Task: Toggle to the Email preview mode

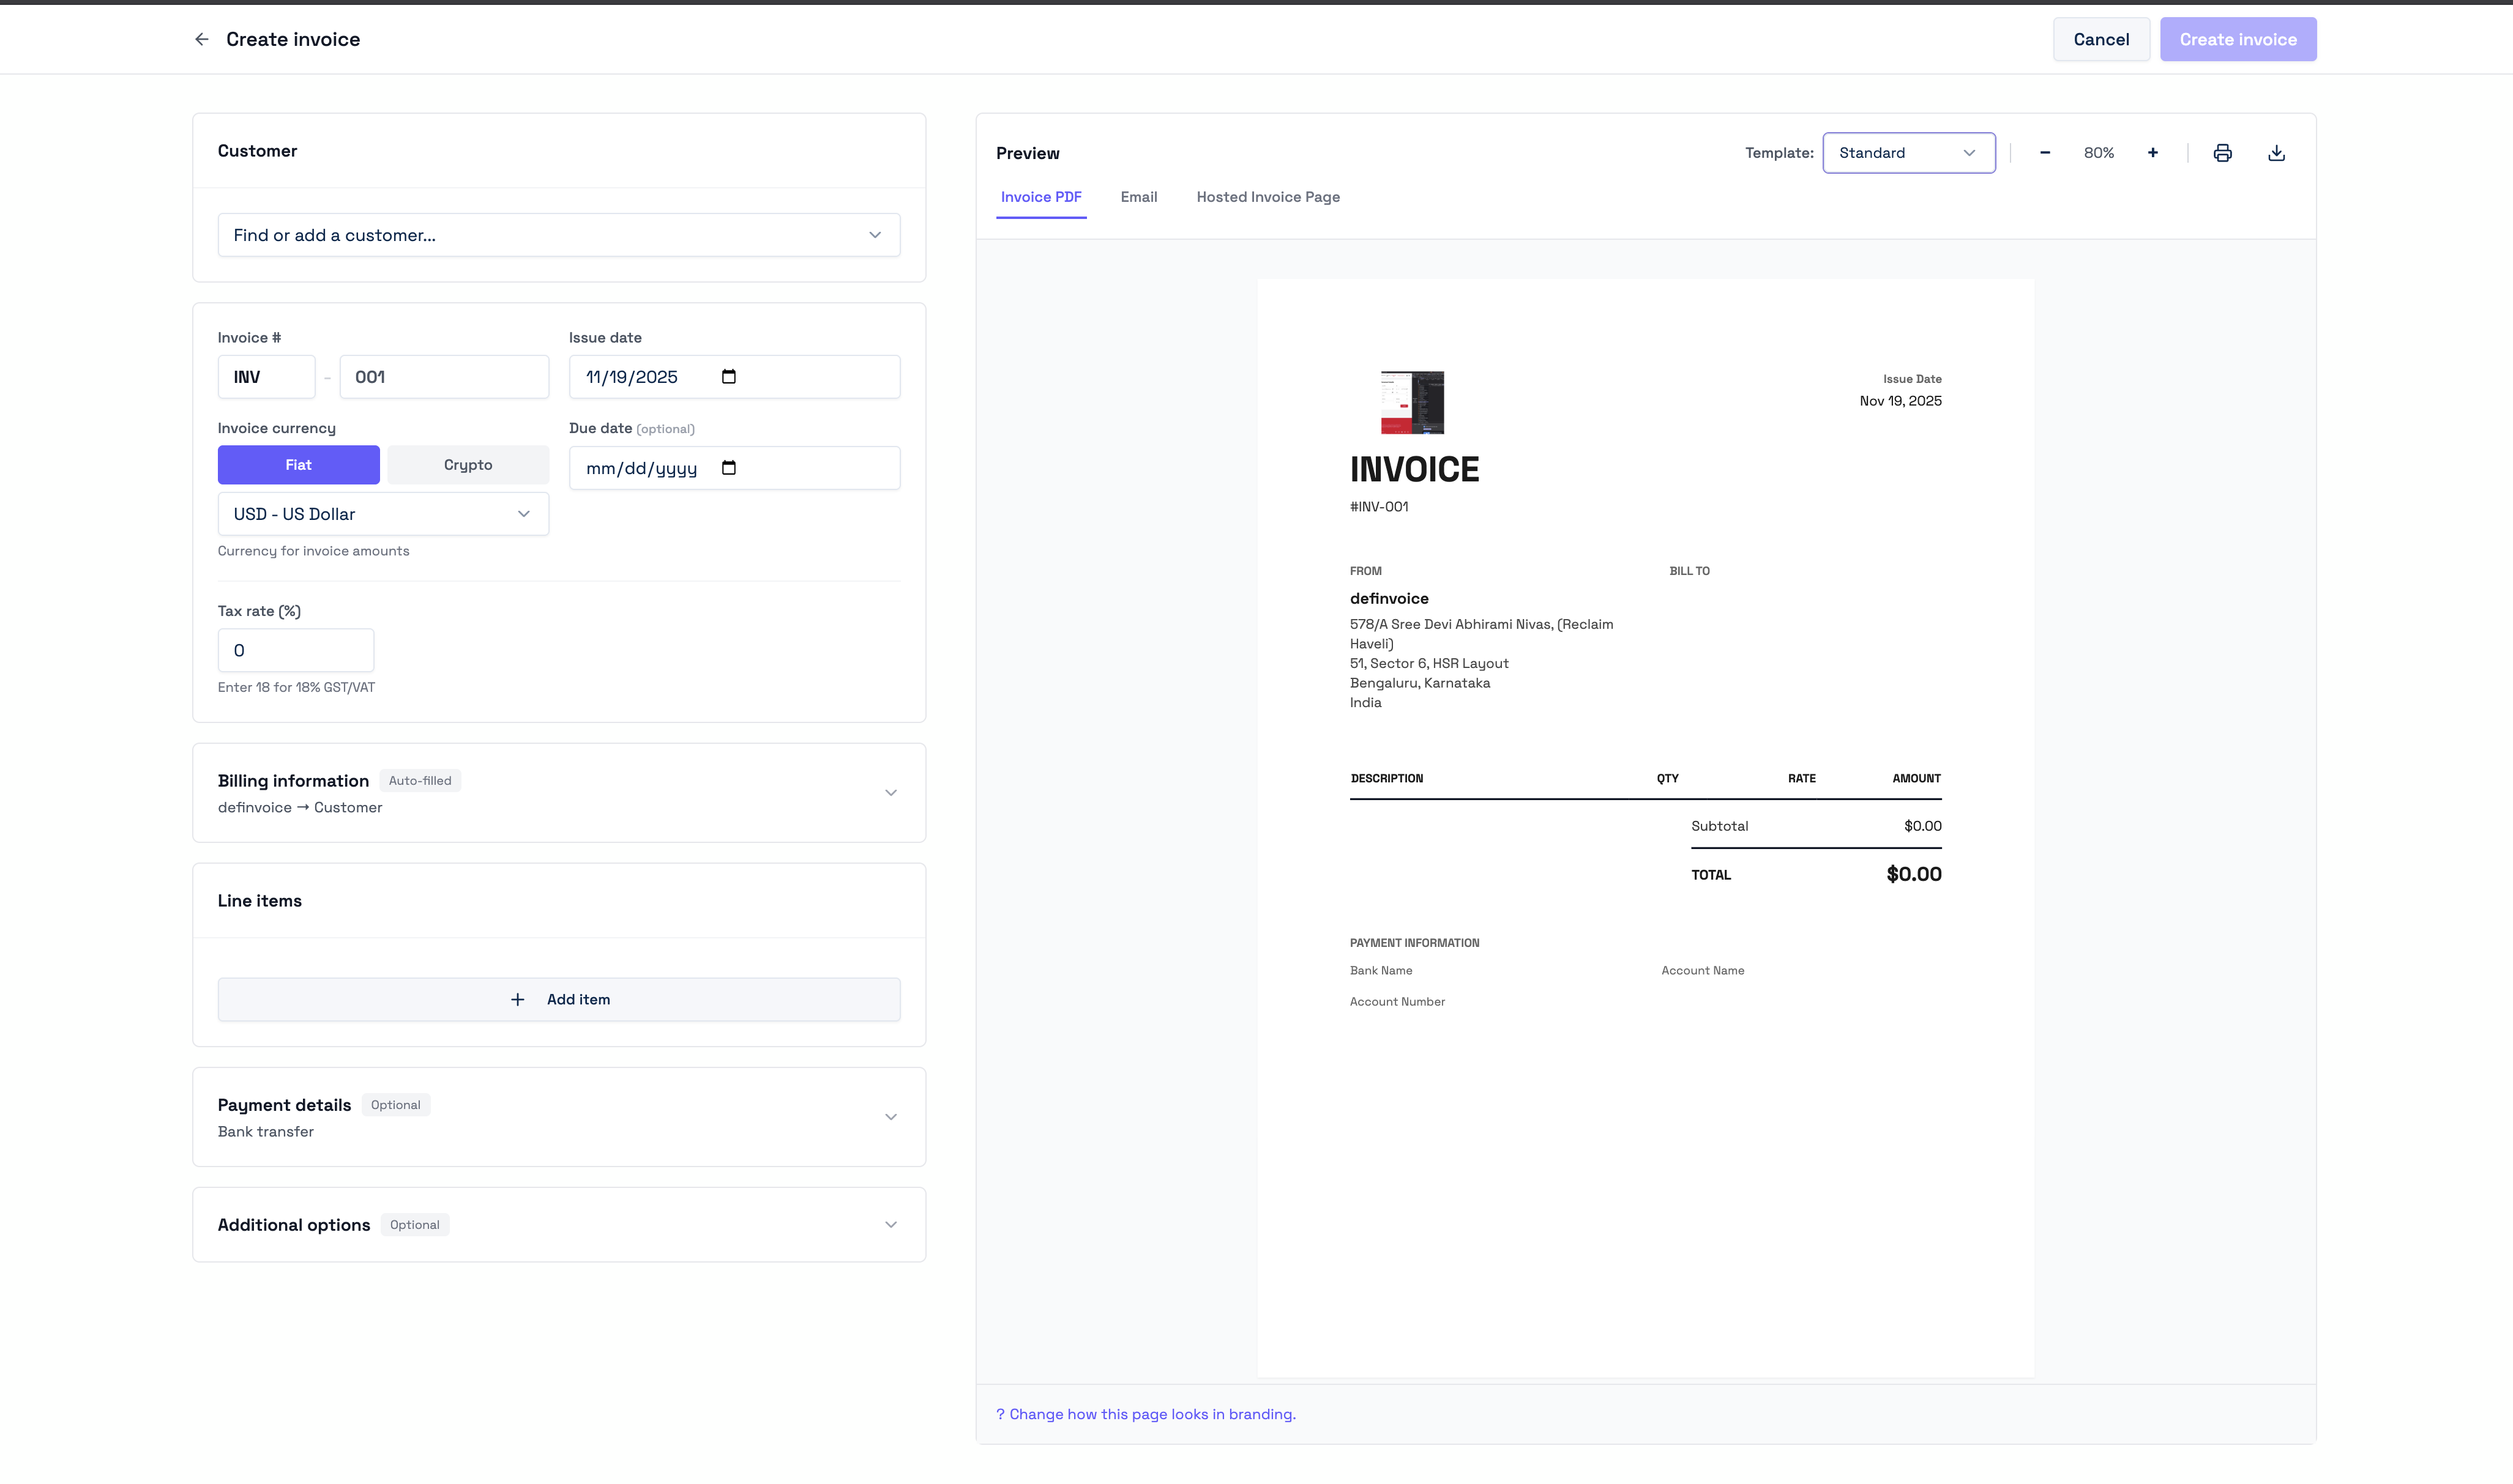Action: tap(1138, 196)
